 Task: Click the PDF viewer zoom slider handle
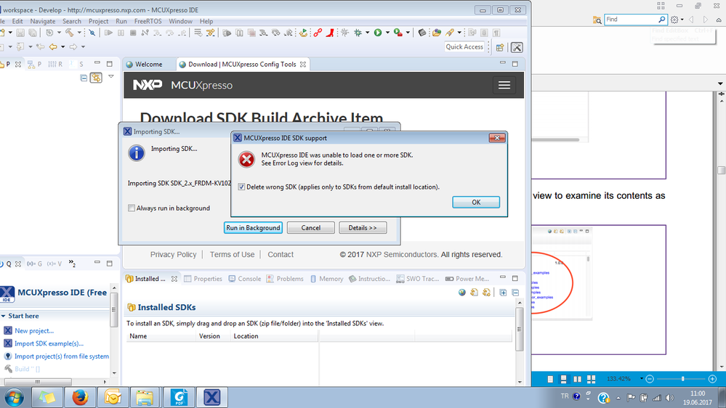(x=683, y=379)
